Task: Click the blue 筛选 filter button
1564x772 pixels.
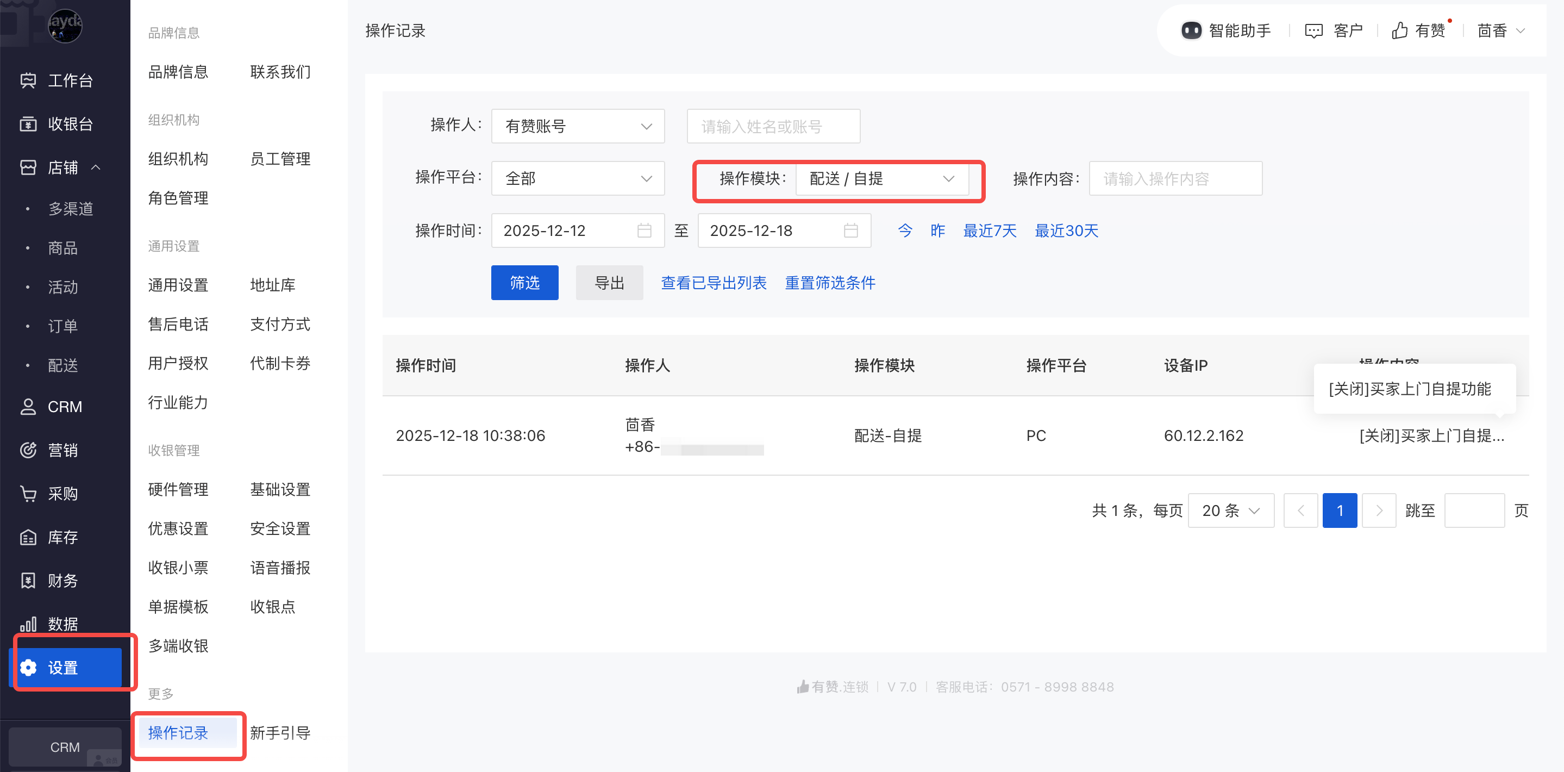Action: pyautogui.click(x=524, y=283)
